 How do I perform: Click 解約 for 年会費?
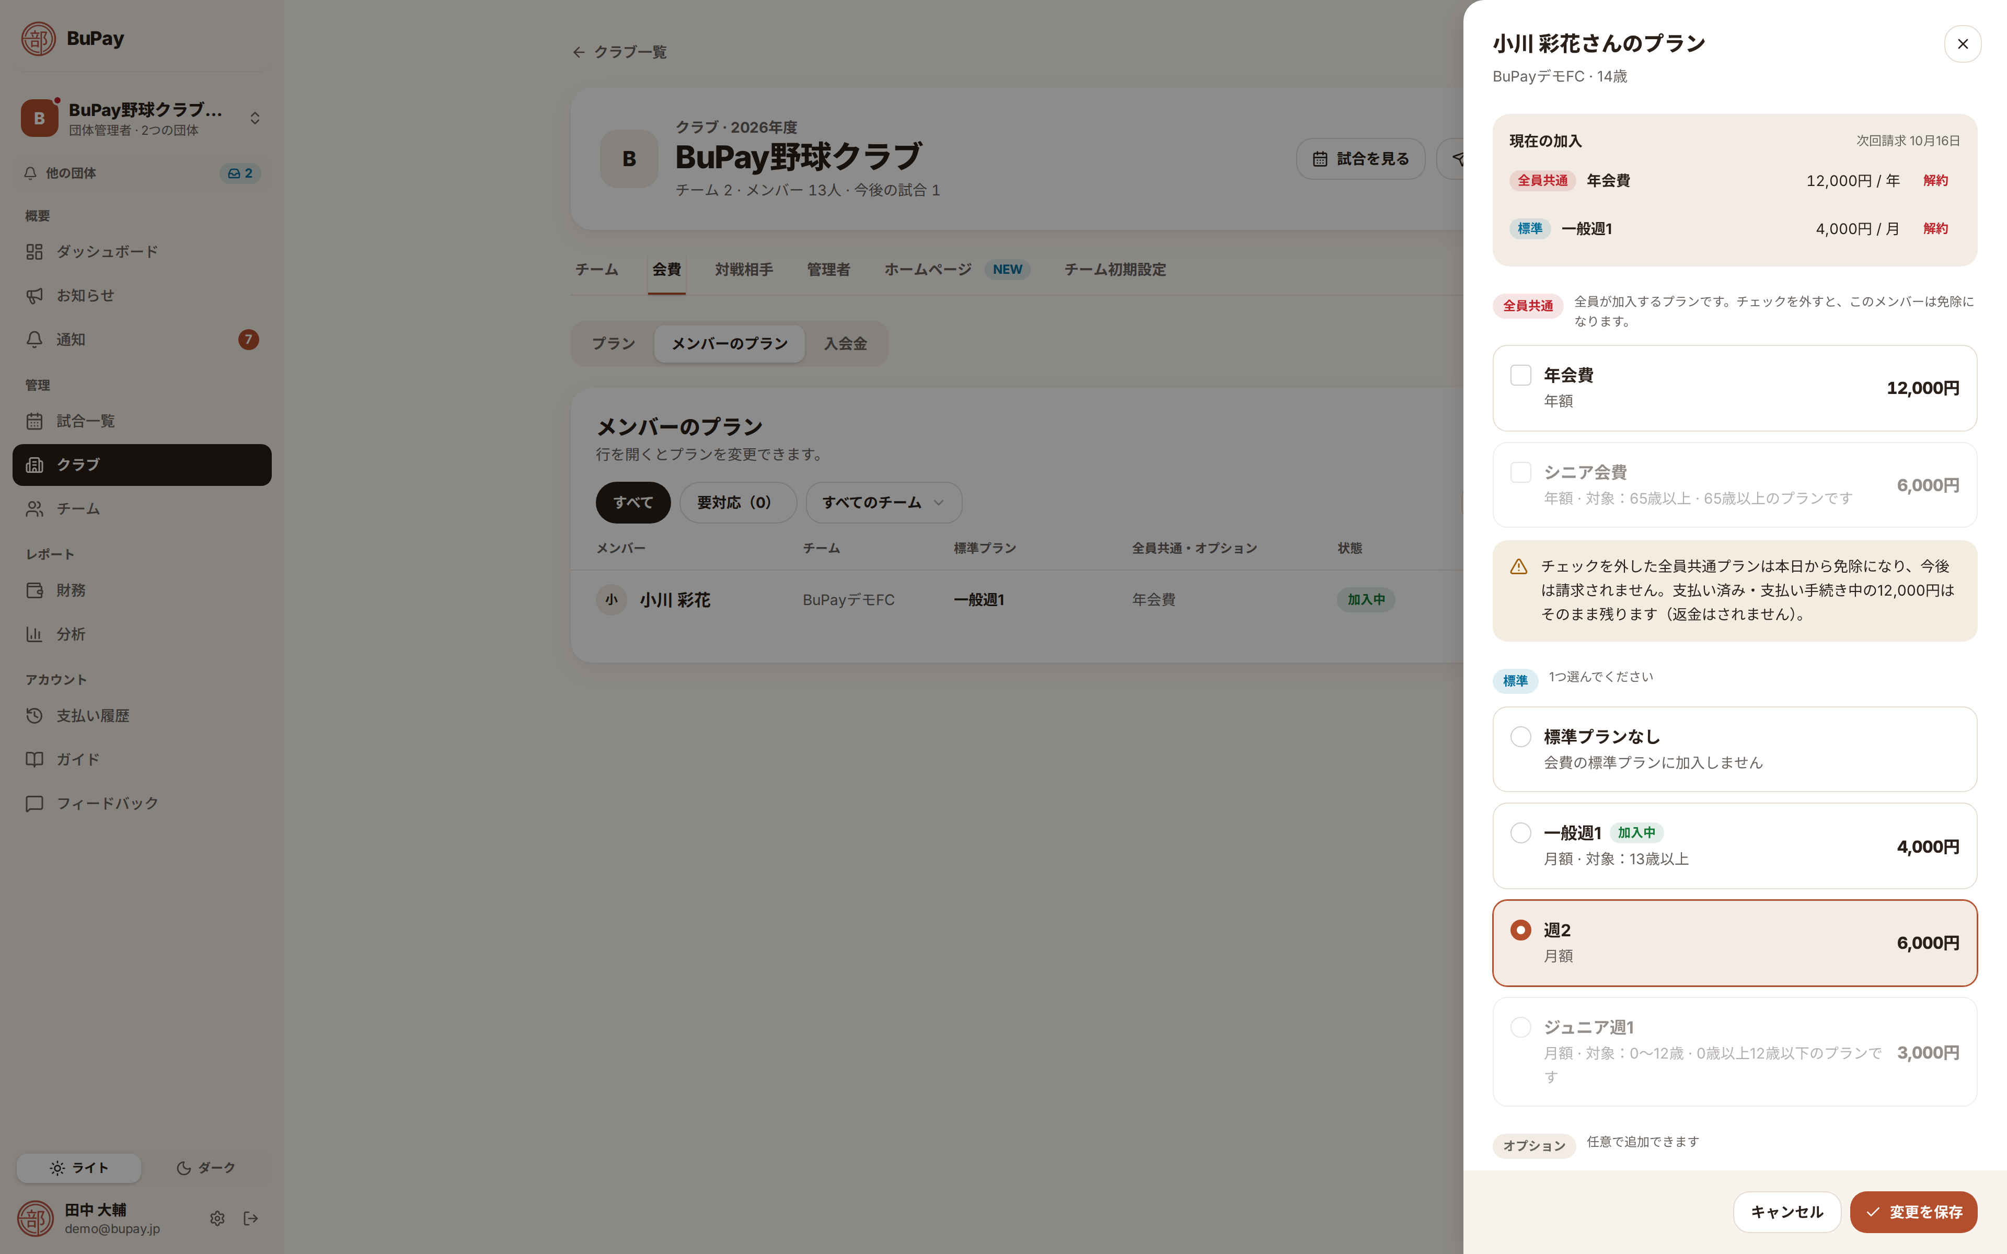pos(1935,181)
